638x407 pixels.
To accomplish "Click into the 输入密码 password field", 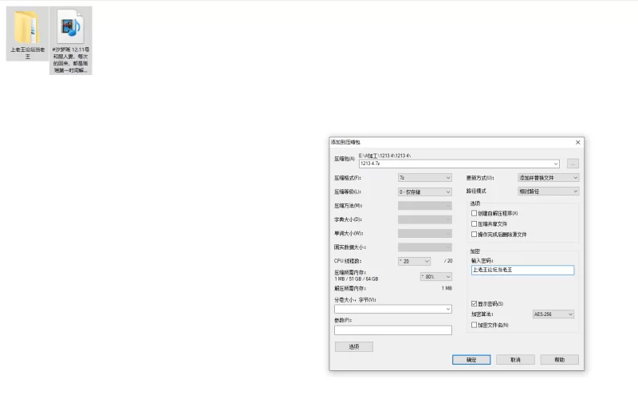I will [x=522, y=271].
